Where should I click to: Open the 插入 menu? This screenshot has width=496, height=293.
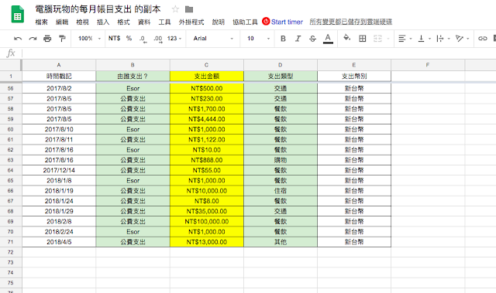pyautogui.click(x=103, y=22)
